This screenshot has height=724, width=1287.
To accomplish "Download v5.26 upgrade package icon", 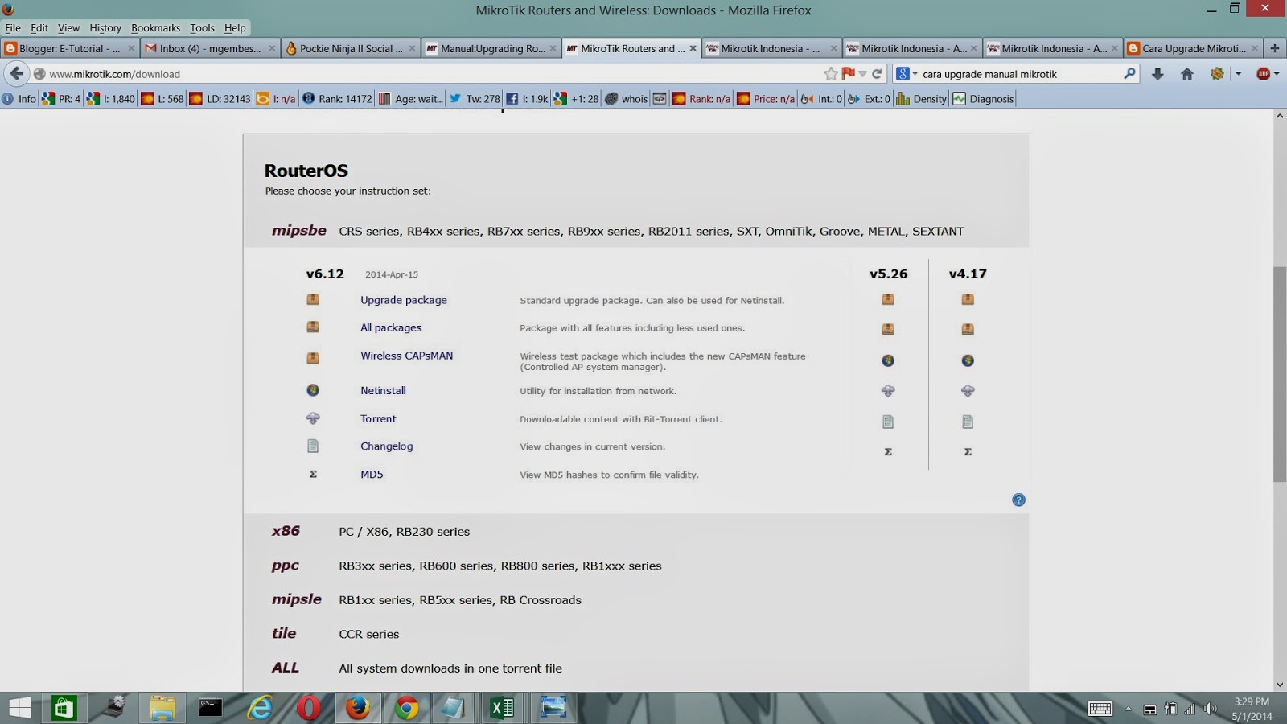I will (888, 299).
